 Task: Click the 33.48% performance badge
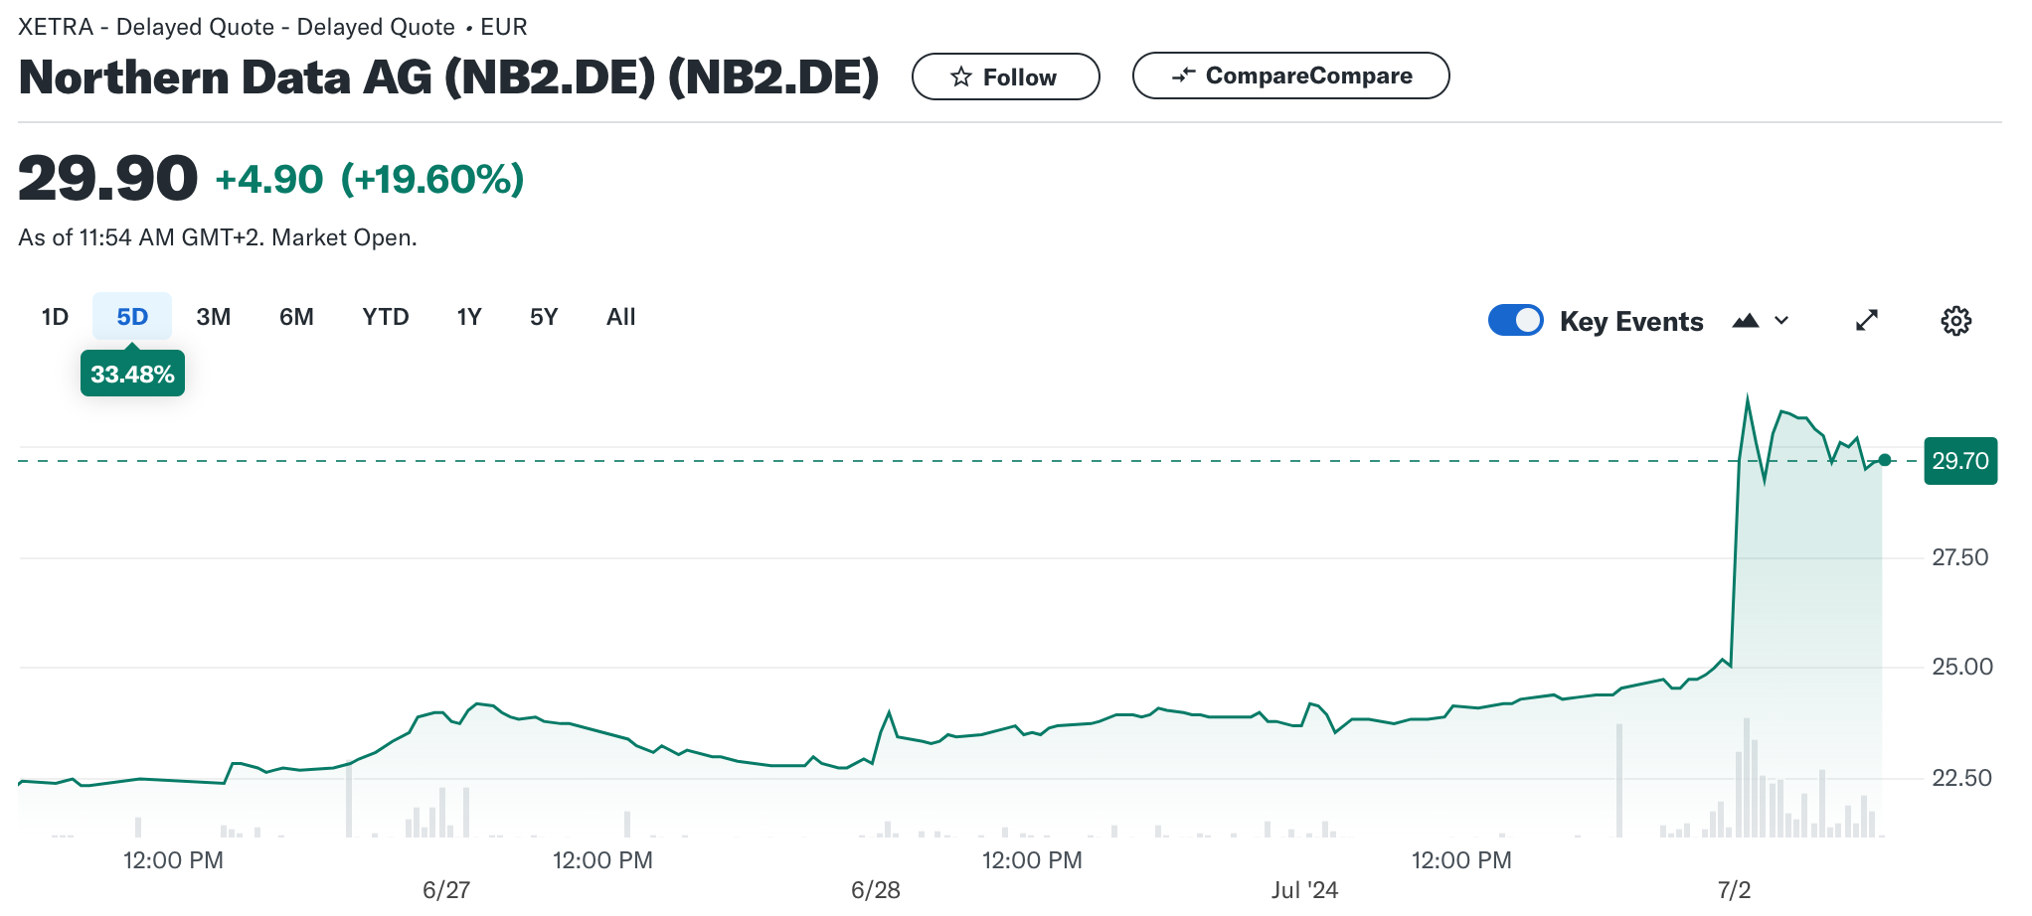pyautogui.click(x=132, y=375)
